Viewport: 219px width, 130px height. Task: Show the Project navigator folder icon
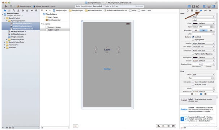[x=5, y=10]
